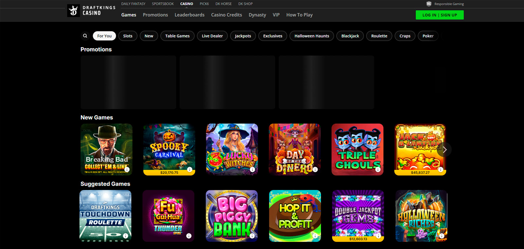This screenshot has height=249, width=524.
Task: Advance New Games carousel with right chevron
Action: coord(444,150)
